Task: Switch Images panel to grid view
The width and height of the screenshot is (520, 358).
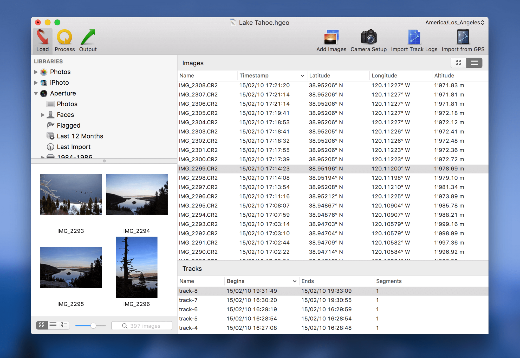Action: (458, 63)
